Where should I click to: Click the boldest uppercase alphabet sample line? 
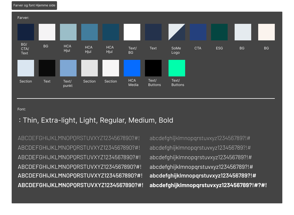81,185
